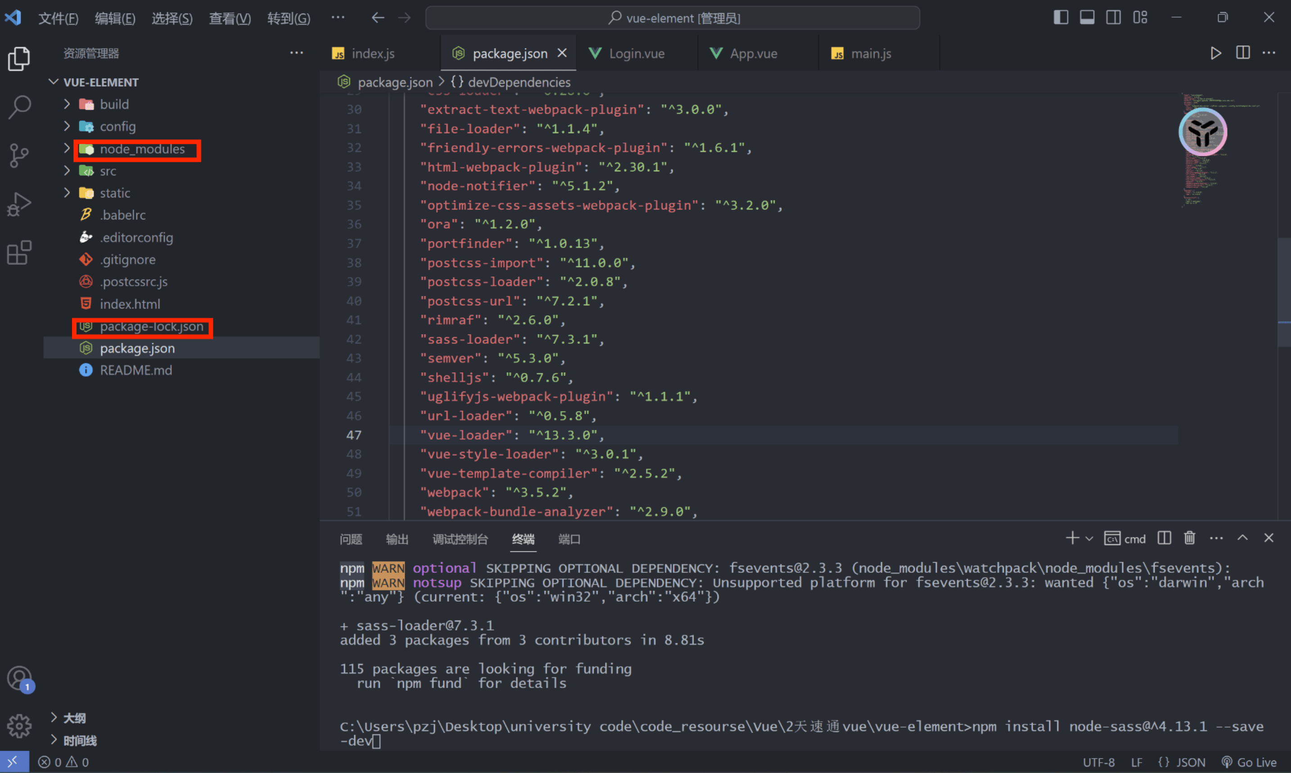This screenshot has width=1291, height=773.
Task: Run the current file with the play button
Action: pos(1215,53)
